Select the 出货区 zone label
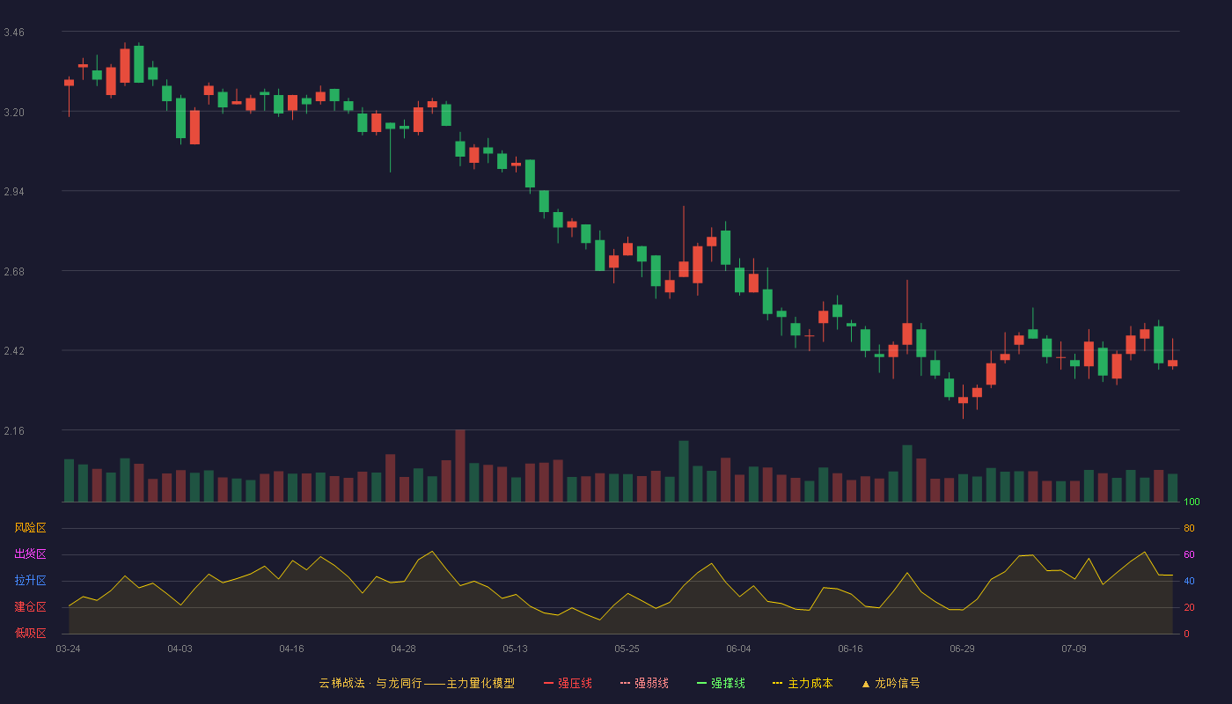Image resolution: width=1232 pixels, height=704 pixels. [30, 554]
